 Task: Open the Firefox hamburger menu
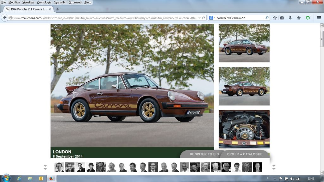coord(319,18)
